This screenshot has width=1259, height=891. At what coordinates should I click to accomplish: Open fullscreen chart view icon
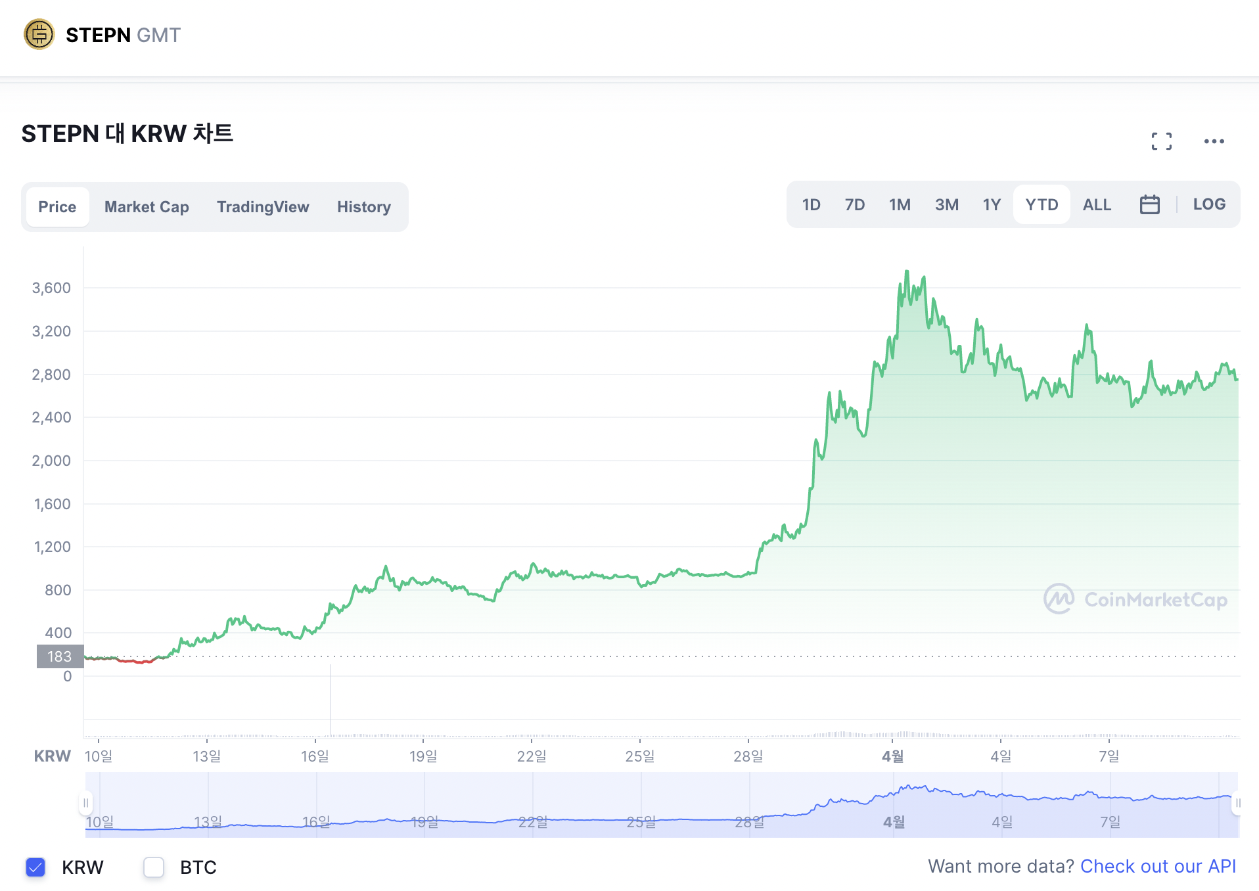coord(1161,141)
